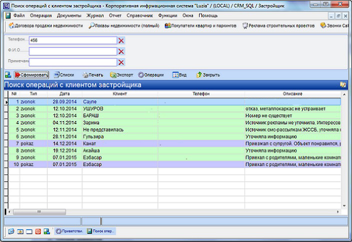The image size is (352, 242).
Task: Open the Вид toolbar button
Action: 179,75
